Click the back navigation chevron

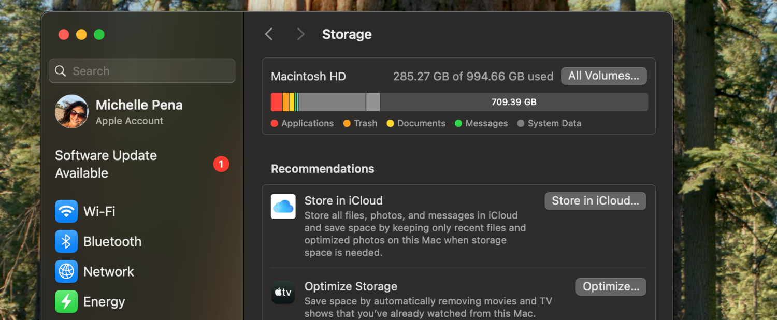pyautogui.click(x=268, y=34)
